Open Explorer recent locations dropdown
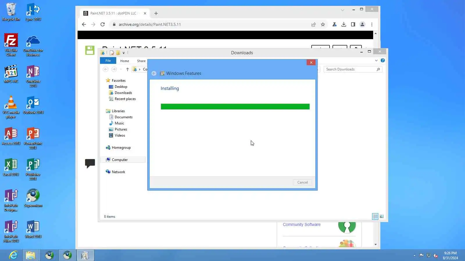Image resolution: width=465 pixels, height=261 pixels. pyautogui.click(x=121, y=69)
